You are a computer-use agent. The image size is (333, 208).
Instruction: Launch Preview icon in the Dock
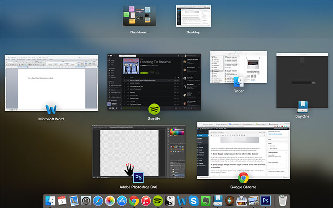point(253,201)
